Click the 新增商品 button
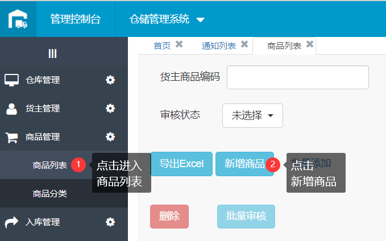The image size is (386, 241). click(244, 164)
